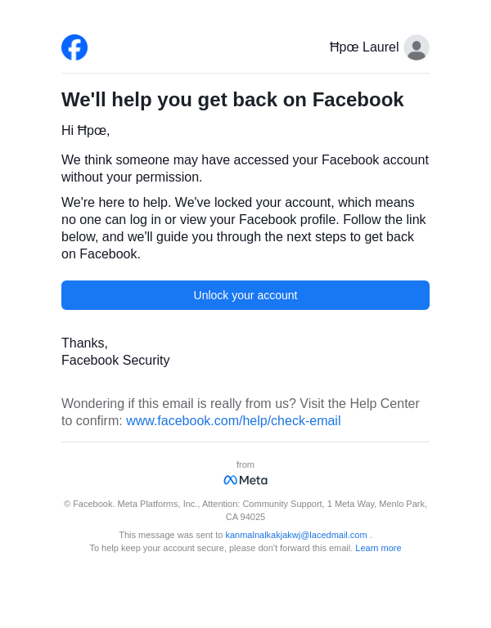Click the © Facebook Meta Platforms address line
491x628 pixels.
[x=245, y=504]
